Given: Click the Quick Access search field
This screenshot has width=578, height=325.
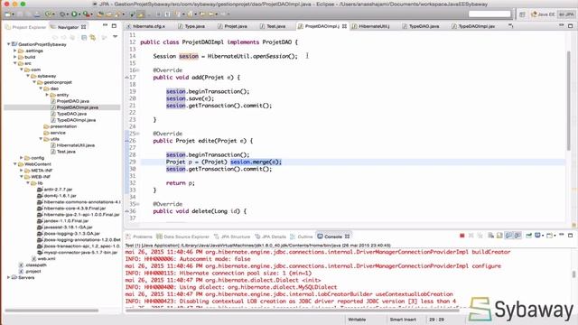Looking at the screenshot, I should click(x=489, y=14).
